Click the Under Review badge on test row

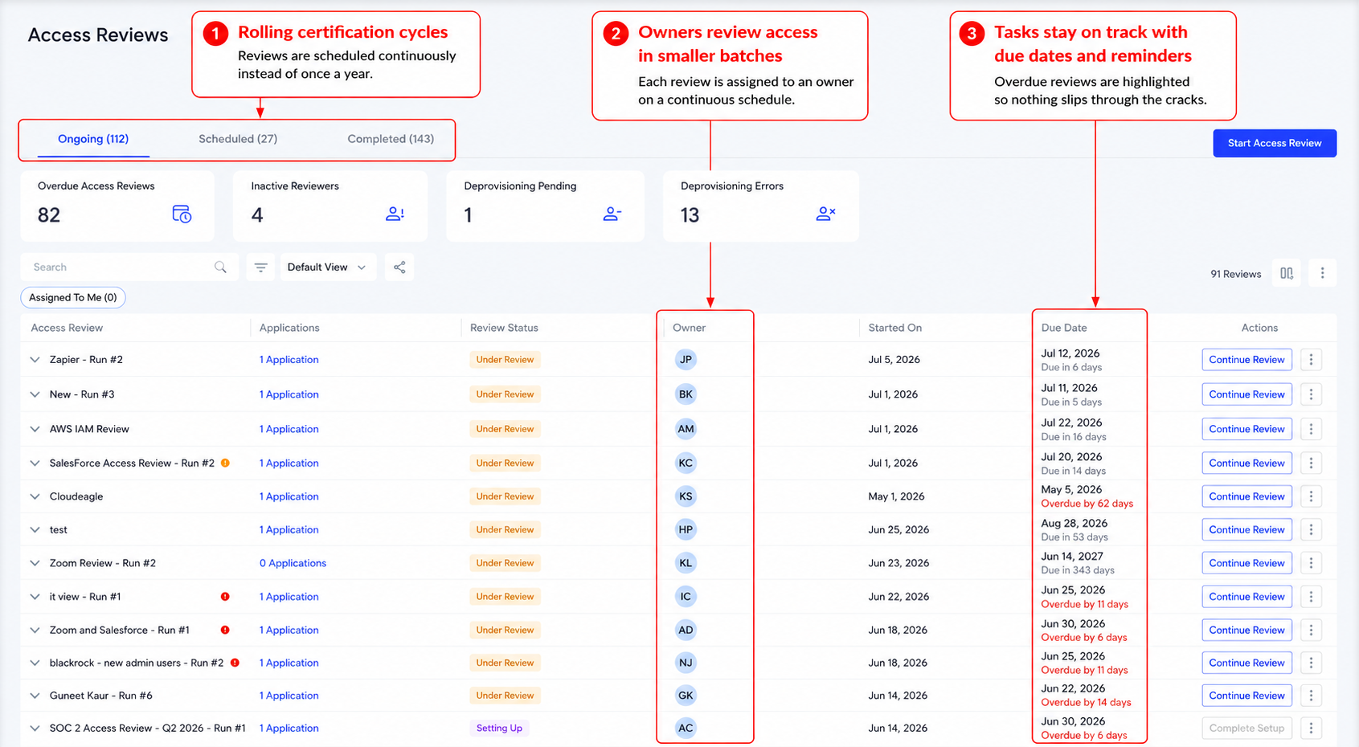point(505,530)
